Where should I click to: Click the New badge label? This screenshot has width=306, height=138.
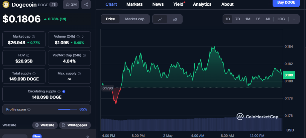pyautogui.click(x=37, y=136)
